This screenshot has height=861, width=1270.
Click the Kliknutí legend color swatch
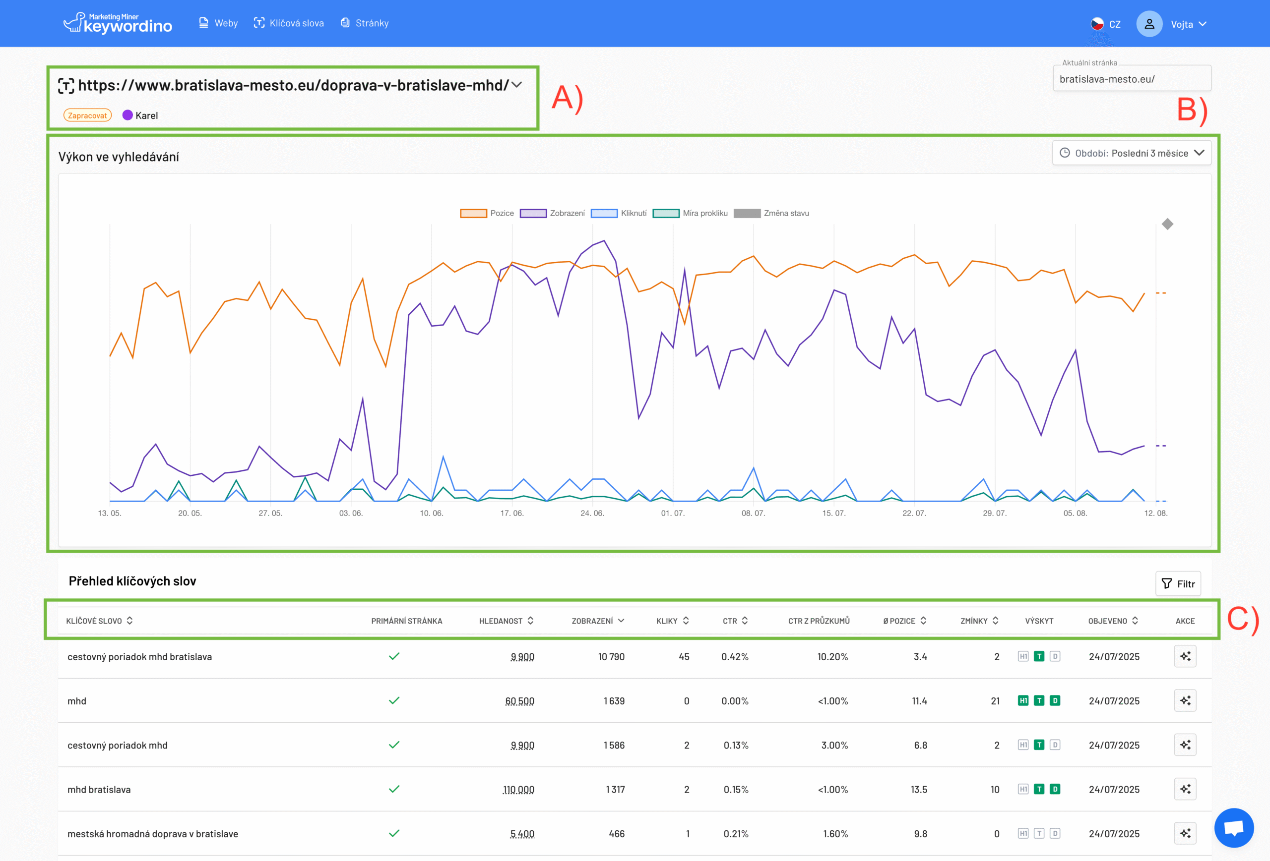pos(604,214)
